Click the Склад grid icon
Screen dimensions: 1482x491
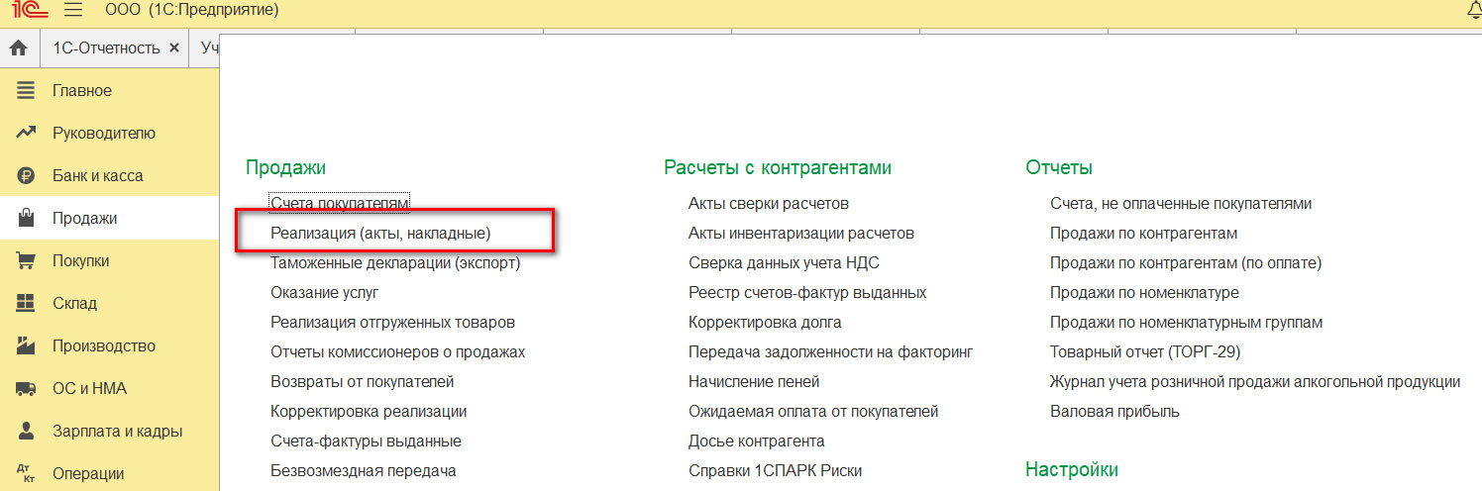tap(26, 304)
